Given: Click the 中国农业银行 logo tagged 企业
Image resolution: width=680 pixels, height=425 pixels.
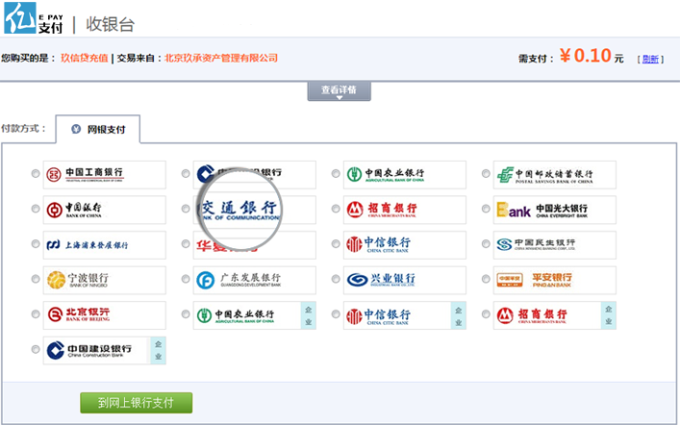Looking at the screenshot, I should [255, 315].
